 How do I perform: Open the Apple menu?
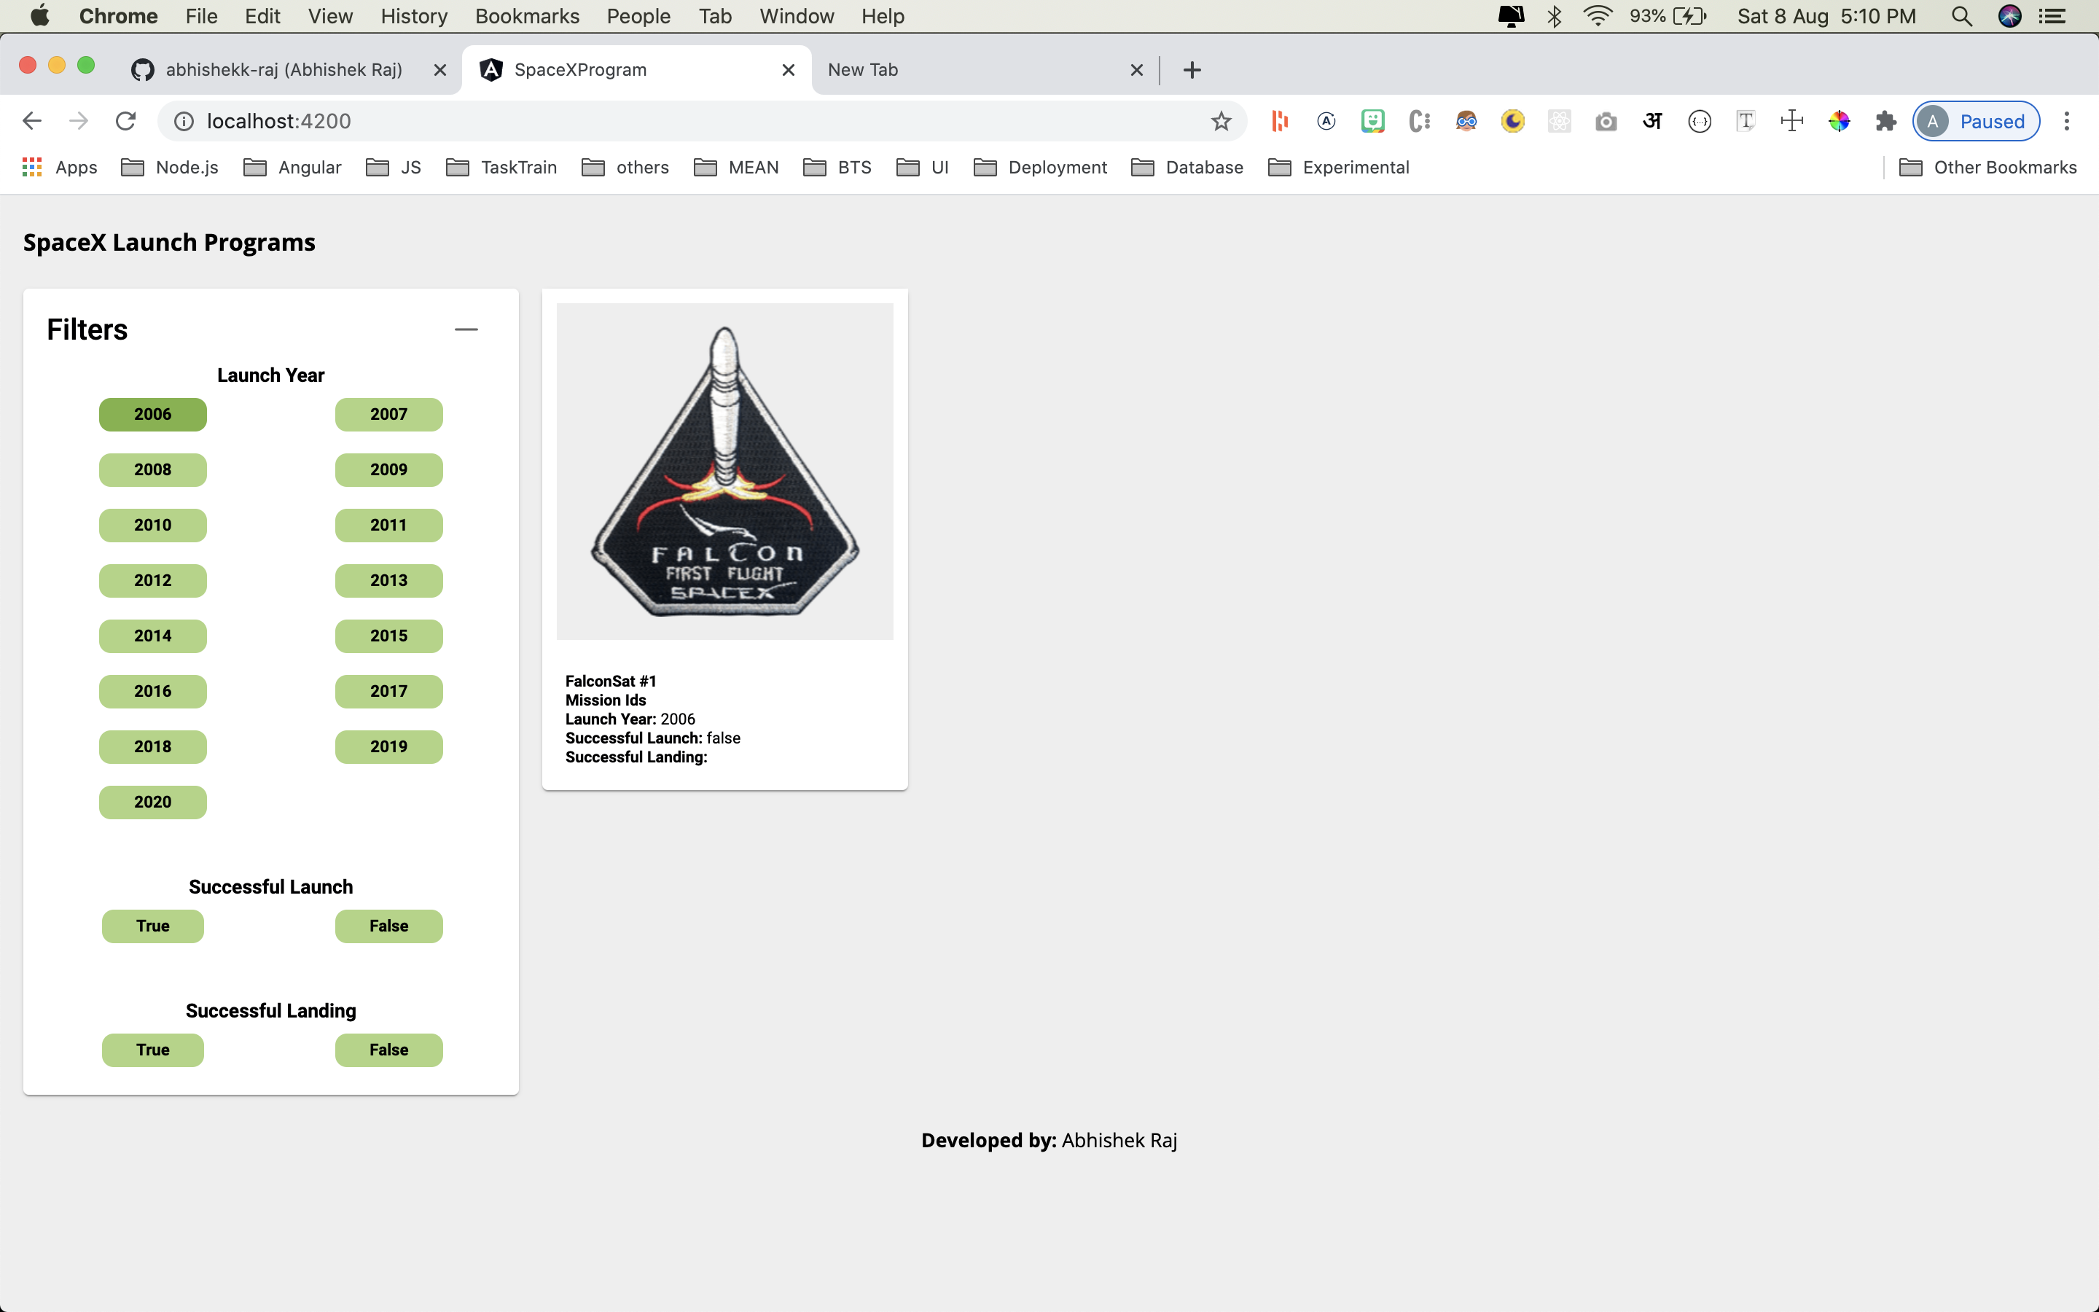coord(40,15)
